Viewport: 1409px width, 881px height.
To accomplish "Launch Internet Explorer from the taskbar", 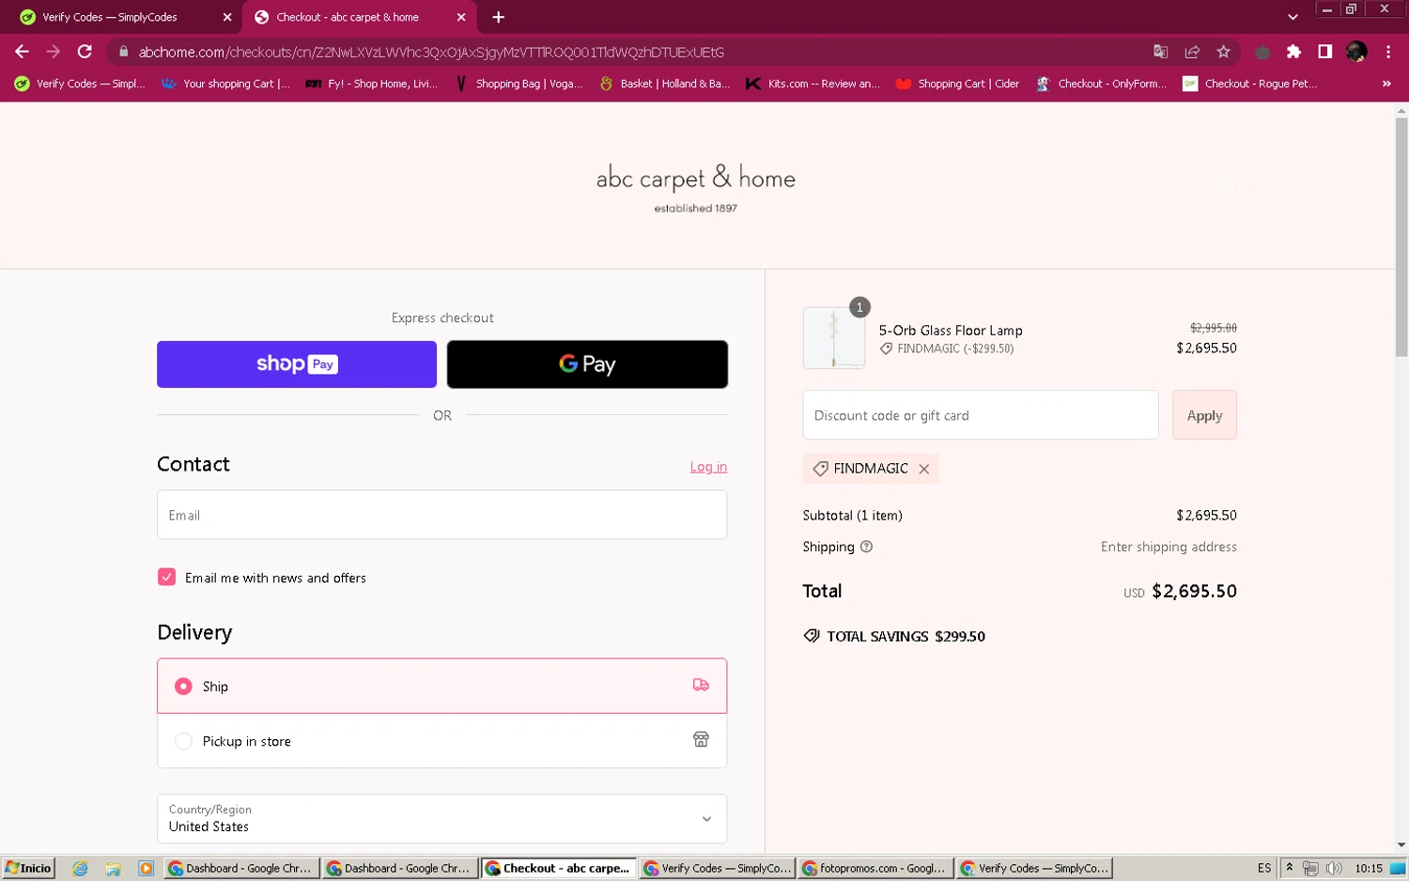I will (80, 869).
